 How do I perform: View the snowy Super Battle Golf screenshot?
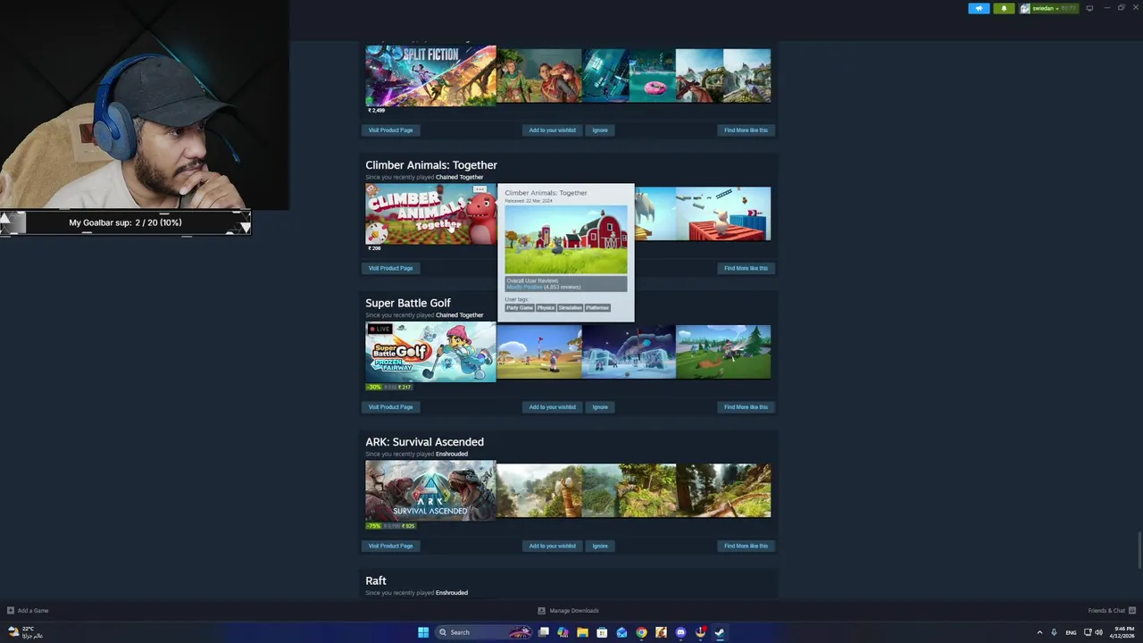(x=629, y=352)
